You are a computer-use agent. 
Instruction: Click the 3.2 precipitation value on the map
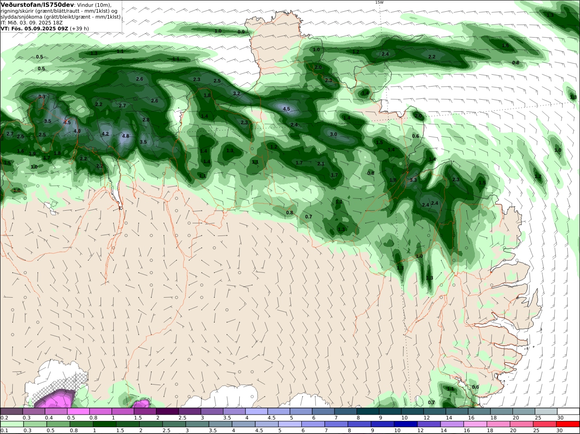pos(236,94)
